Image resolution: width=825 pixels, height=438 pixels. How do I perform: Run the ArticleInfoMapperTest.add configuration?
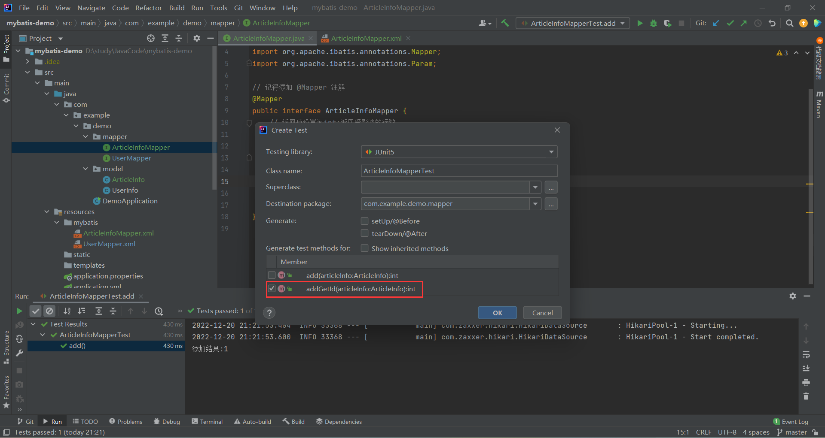tap(640, 23)
